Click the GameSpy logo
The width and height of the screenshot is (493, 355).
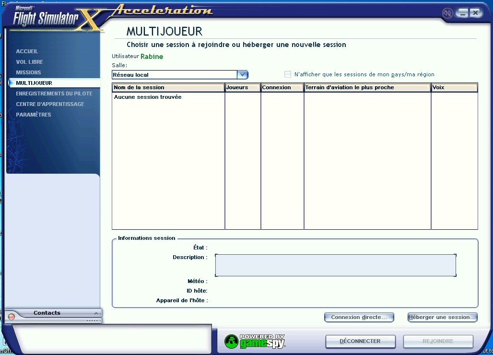(x=255, y=342)
